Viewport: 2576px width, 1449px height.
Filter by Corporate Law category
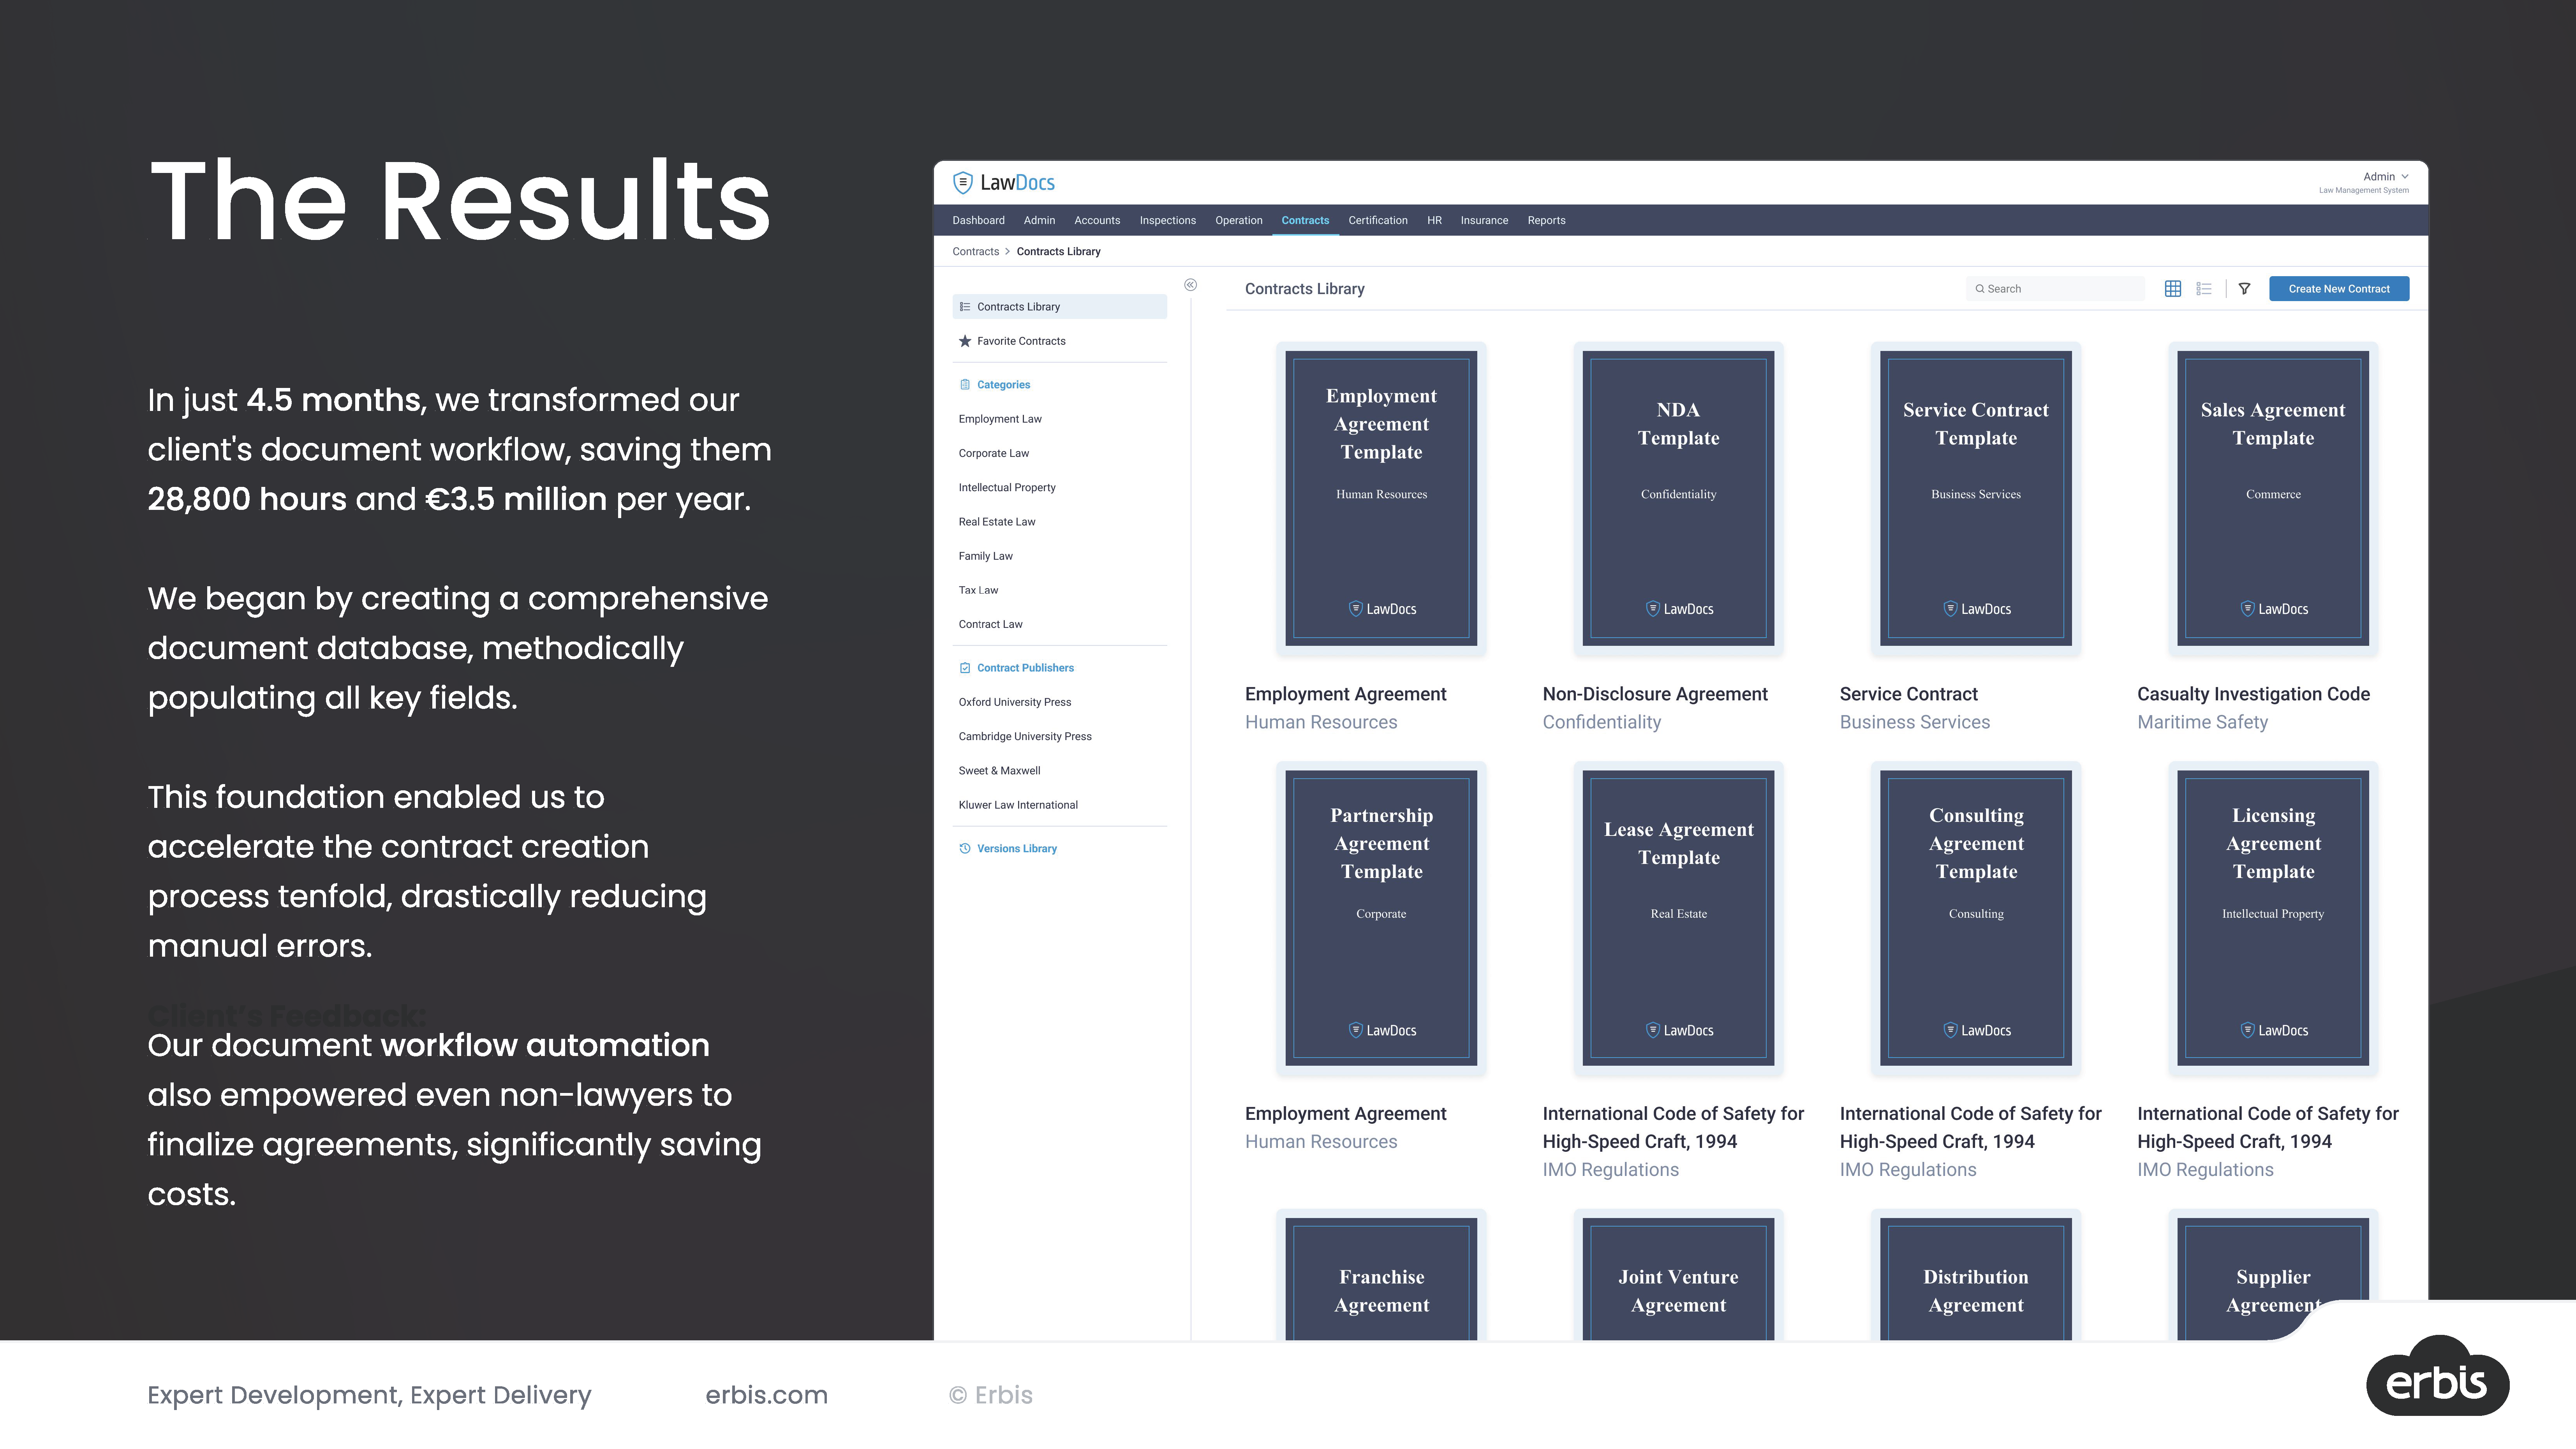pyautogui.click(x=993, y=453)
